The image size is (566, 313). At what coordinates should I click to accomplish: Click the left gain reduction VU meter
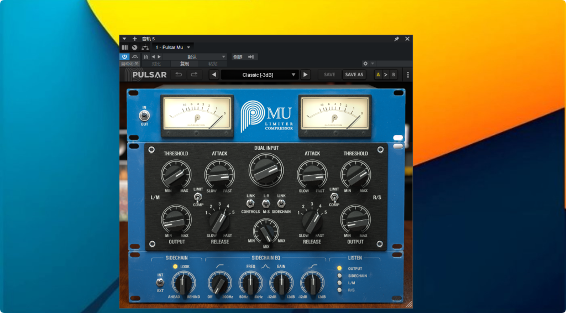tap(197, 116)
